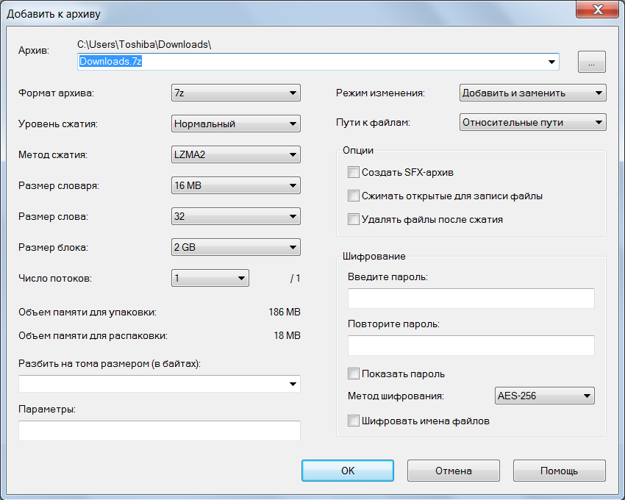
Task: Enable the Создать SFX-архив checkbox
Action: [354, 173]
